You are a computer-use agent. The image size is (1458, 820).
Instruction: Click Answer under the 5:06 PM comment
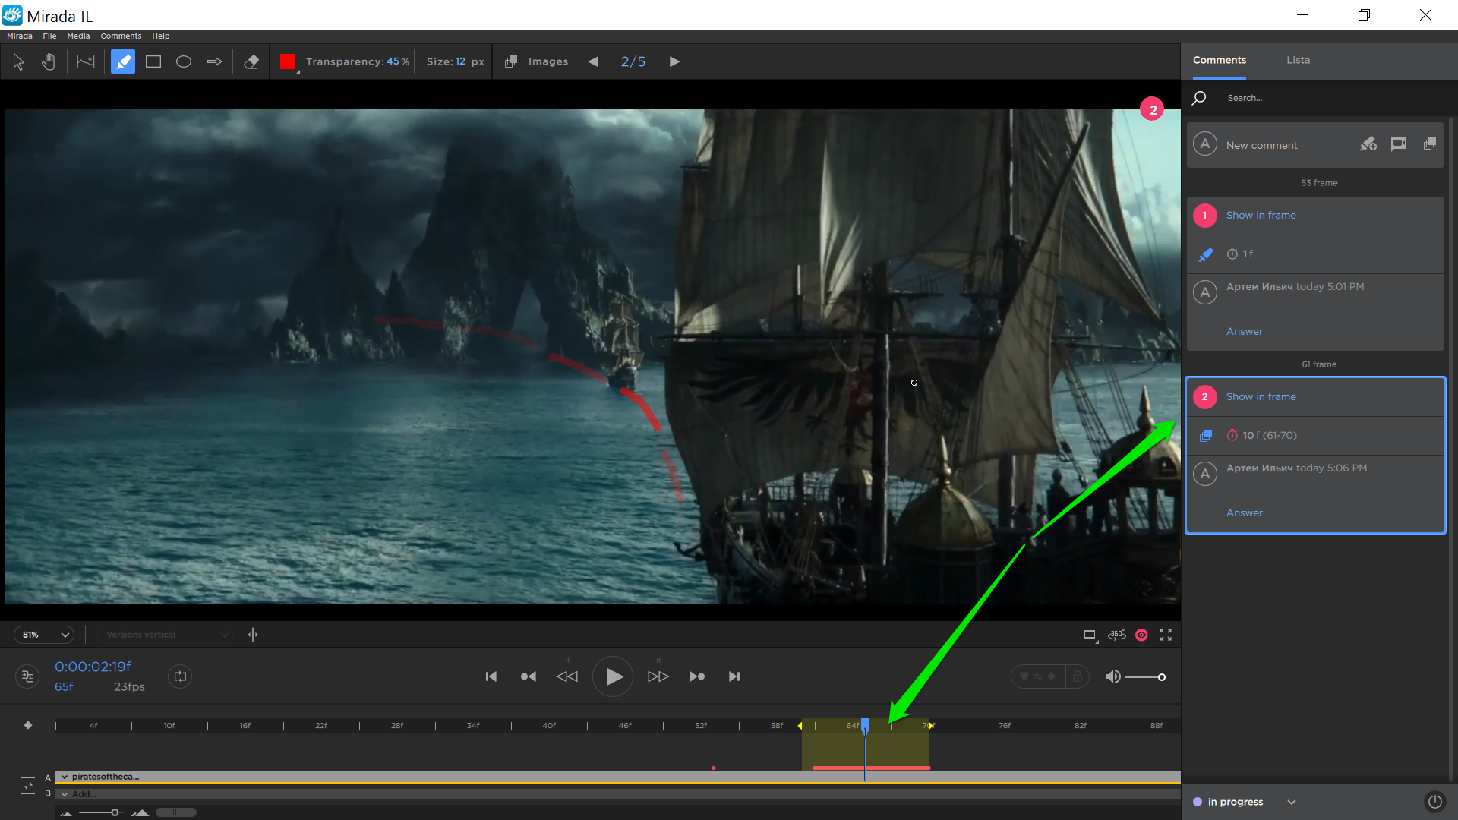tap(1245, 512)
